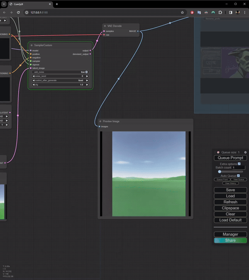Viewport: 249px width, 280px height.
Task: Collapse the SamplerCustom node via its title dot
Action: coord(32,45)
